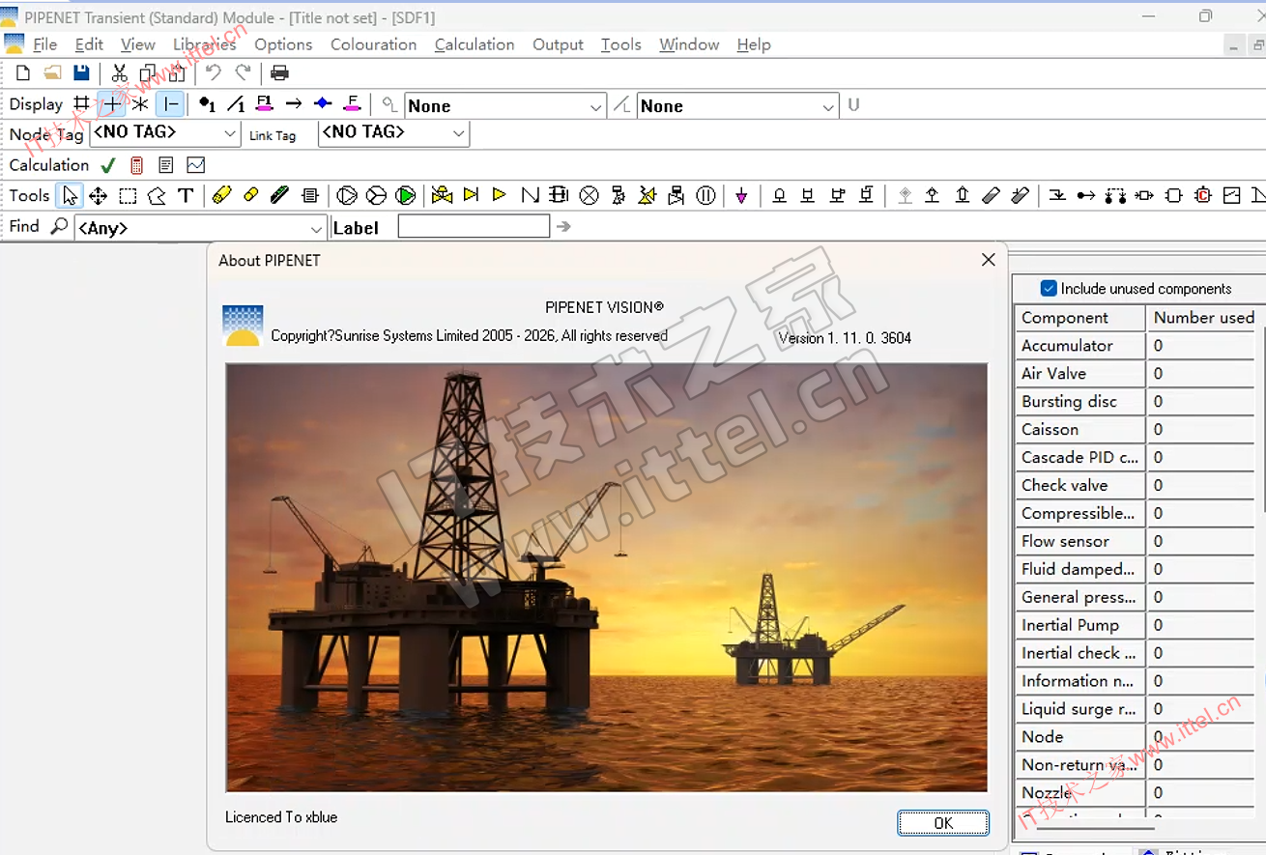
Task: Open a file using the folder icon
Action: (x=52, y=72)
